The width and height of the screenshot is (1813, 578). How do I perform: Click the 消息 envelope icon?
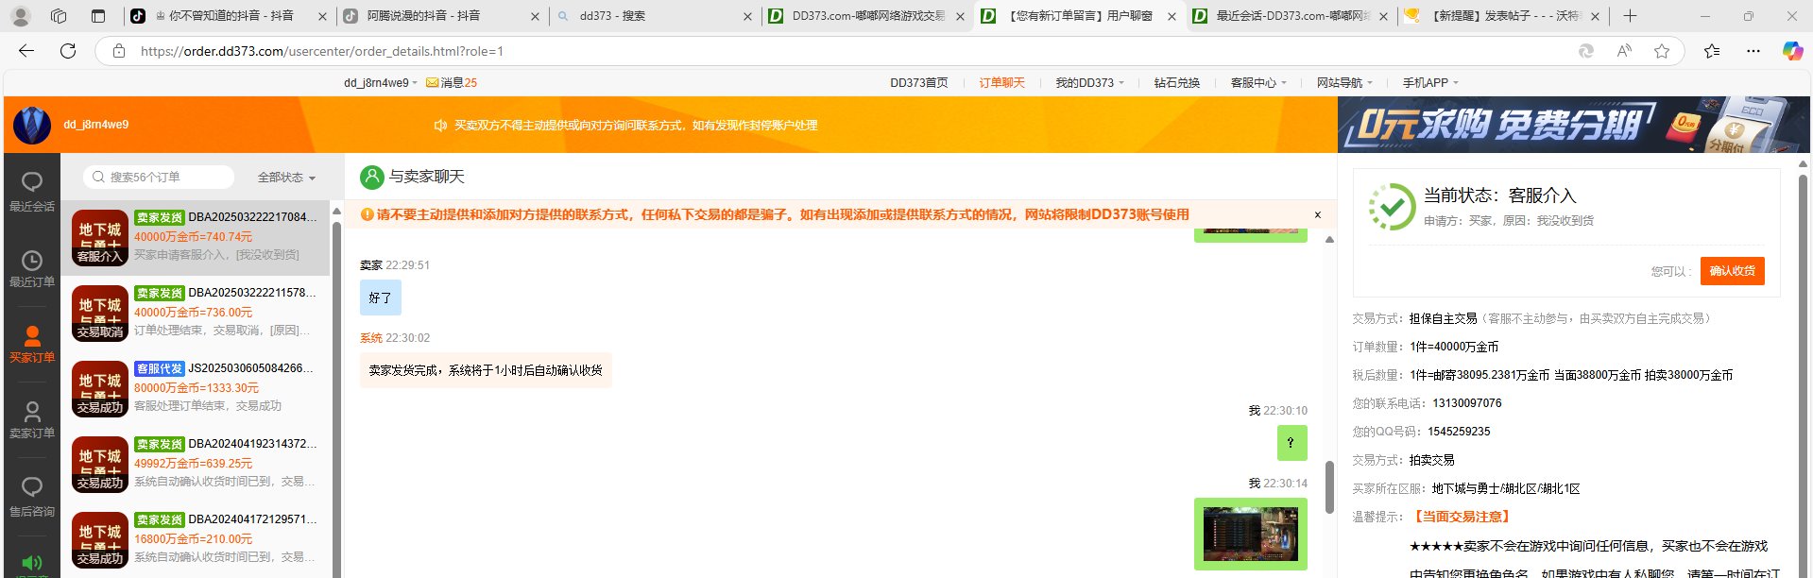coord(432,83)
